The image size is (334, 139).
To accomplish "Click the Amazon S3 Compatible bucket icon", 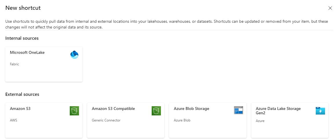I will point(156,111).
